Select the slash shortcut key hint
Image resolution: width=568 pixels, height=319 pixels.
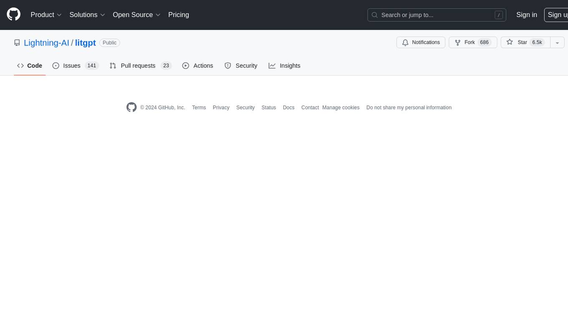(499, 15)
